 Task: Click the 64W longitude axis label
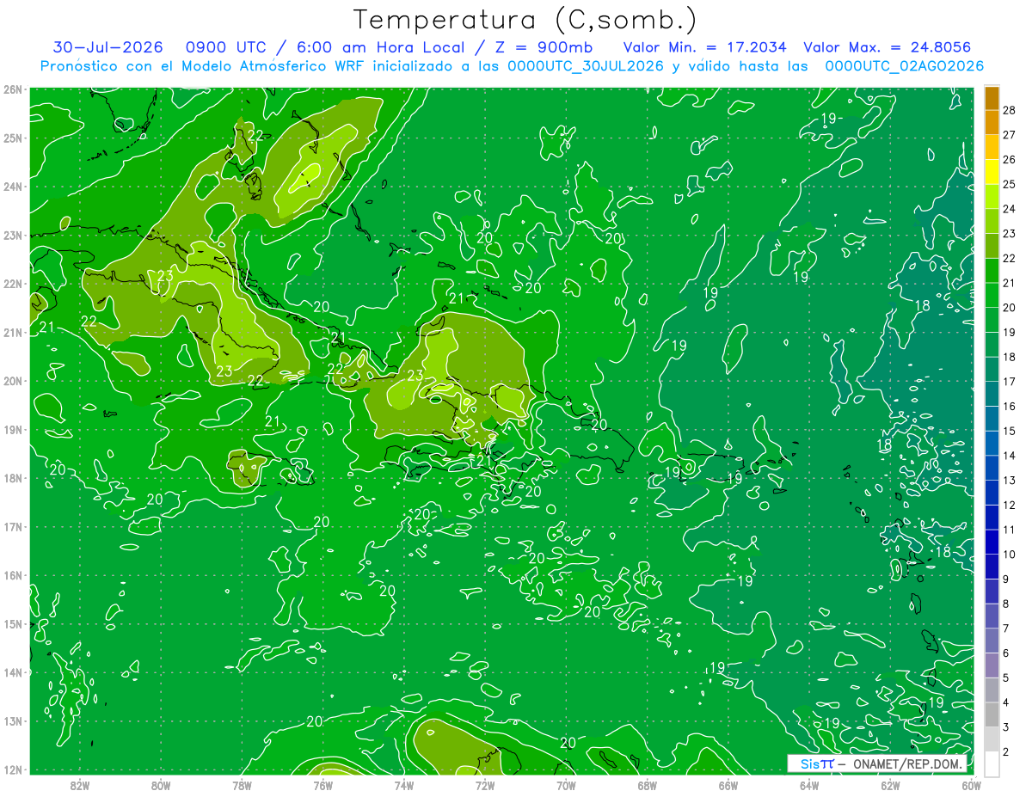(x=809, y=785)
